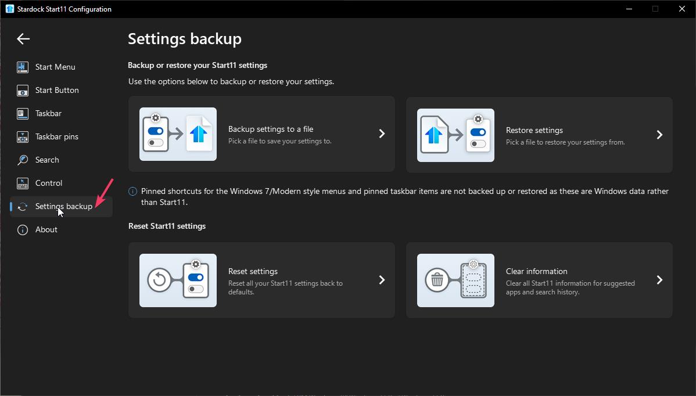
Task: Click the Control sidebar icon
Action: click(x=23, y=183)
